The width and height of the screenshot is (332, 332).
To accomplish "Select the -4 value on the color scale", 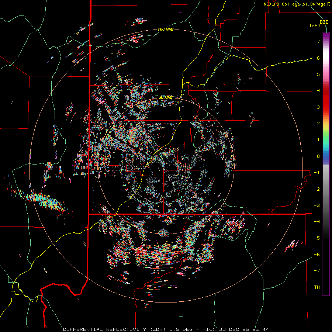I will [317, 222].
